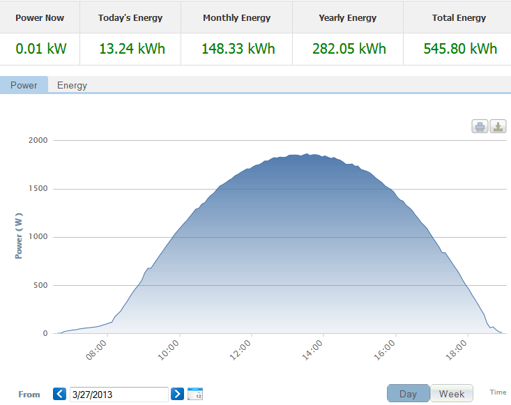Click Yearly Energy value 282.05 kWh
The width and height of the screenshot is (511, 405).
pos(349,49)
